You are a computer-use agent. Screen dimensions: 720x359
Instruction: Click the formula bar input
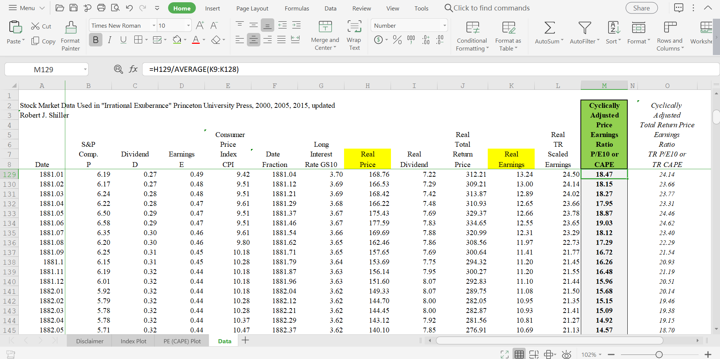coord(431,69)
